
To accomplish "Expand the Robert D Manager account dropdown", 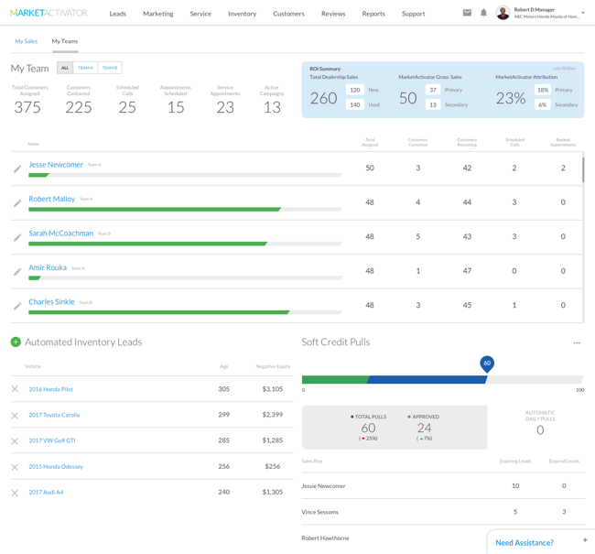I will 583,13.
